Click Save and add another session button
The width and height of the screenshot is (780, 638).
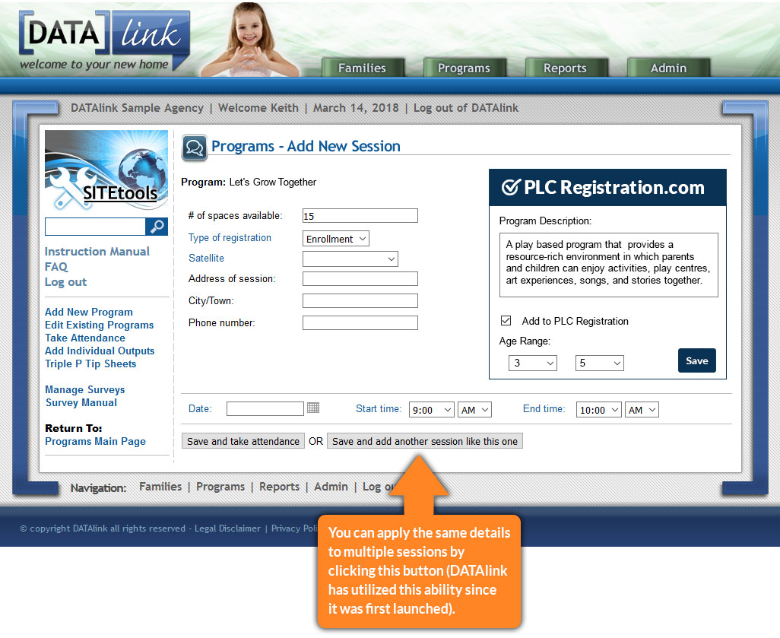(x=424, y=441)
